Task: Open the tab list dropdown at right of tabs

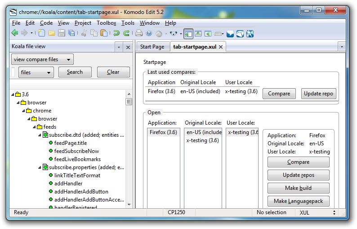Action: coord(342,47)
